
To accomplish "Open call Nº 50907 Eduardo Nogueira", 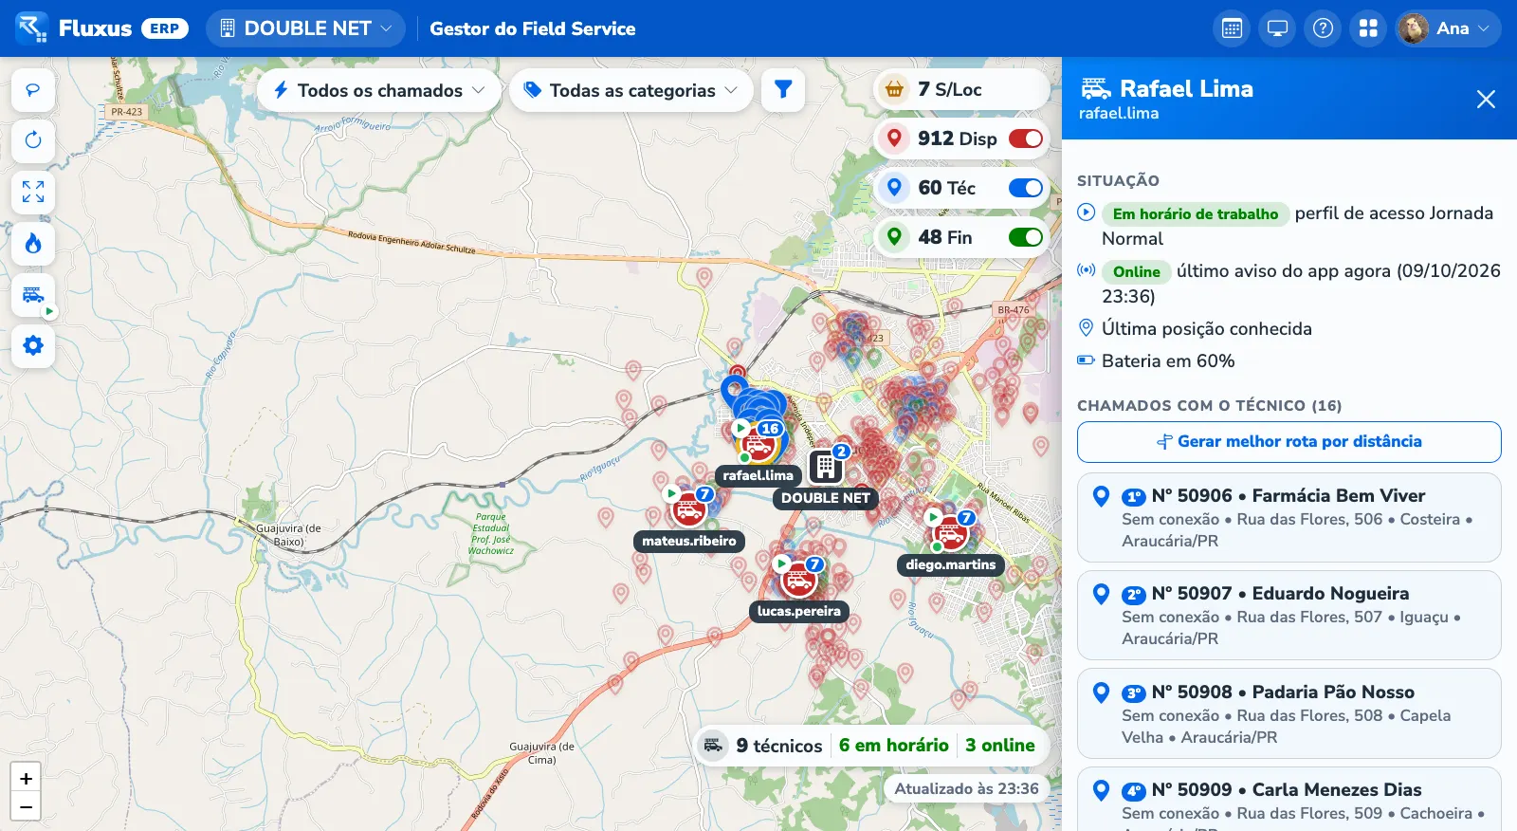I will (1289, 615).
